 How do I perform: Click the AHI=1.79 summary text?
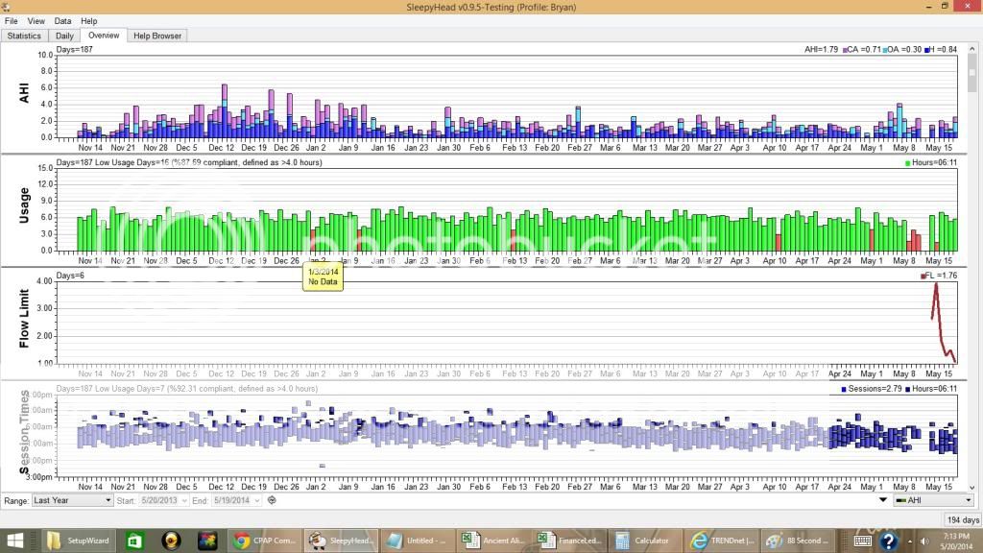point(822,50)
